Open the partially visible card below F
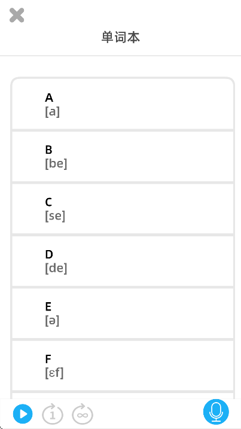Viewport: 241px width, 429px height. [x=123, y=396]
